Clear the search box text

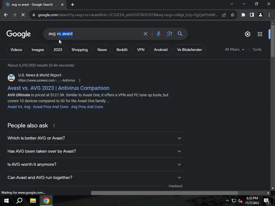145,34
